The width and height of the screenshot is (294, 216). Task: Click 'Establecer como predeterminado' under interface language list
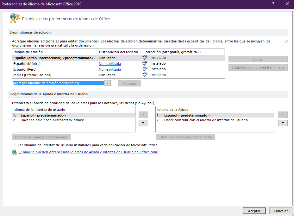point(41,137)
